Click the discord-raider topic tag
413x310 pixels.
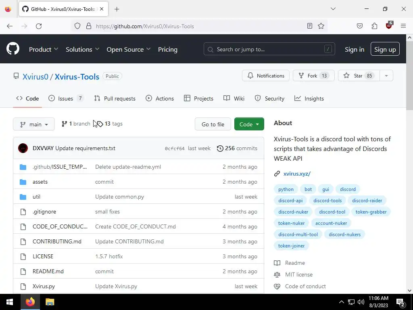pos(367,201)
